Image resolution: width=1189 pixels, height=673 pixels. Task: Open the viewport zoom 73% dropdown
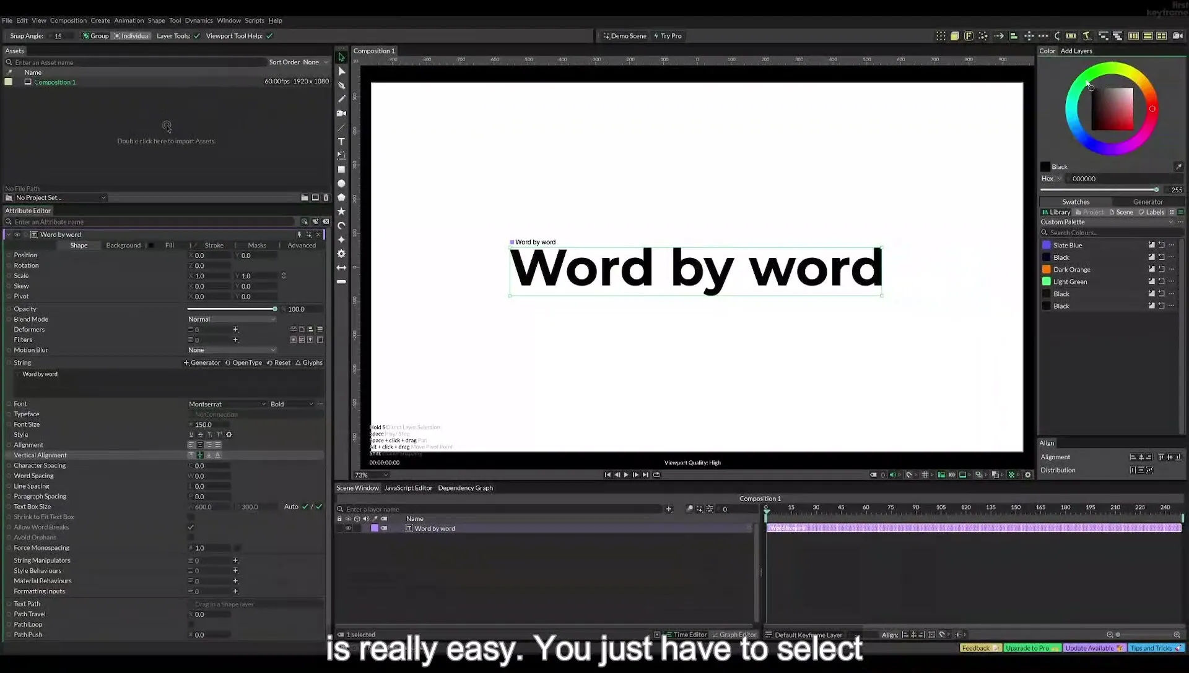(371, 475)
